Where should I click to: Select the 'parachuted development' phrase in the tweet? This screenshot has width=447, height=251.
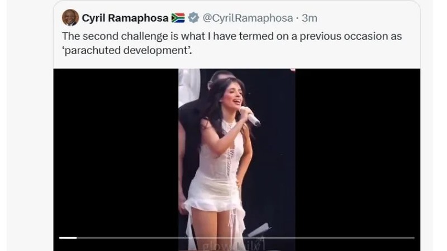127,50
